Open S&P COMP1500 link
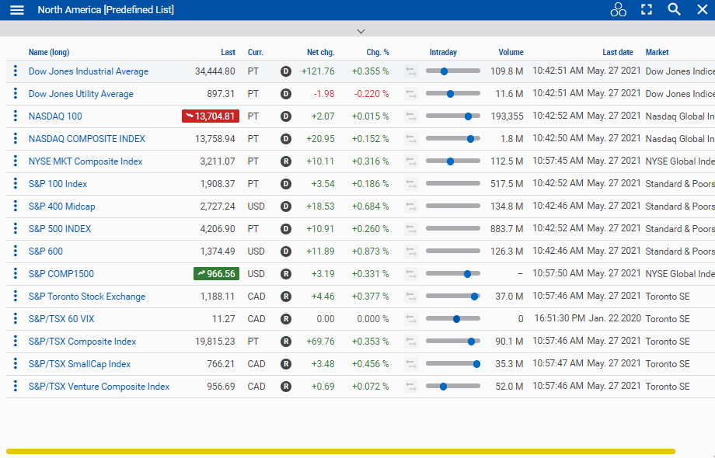The height and width of the screenshot is (458, 715). point(61,273)
